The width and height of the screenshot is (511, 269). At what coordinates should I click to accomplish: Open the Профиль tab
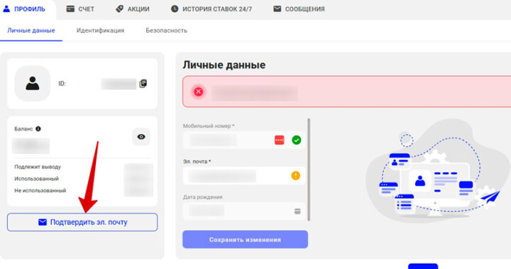tap(24, 9)
